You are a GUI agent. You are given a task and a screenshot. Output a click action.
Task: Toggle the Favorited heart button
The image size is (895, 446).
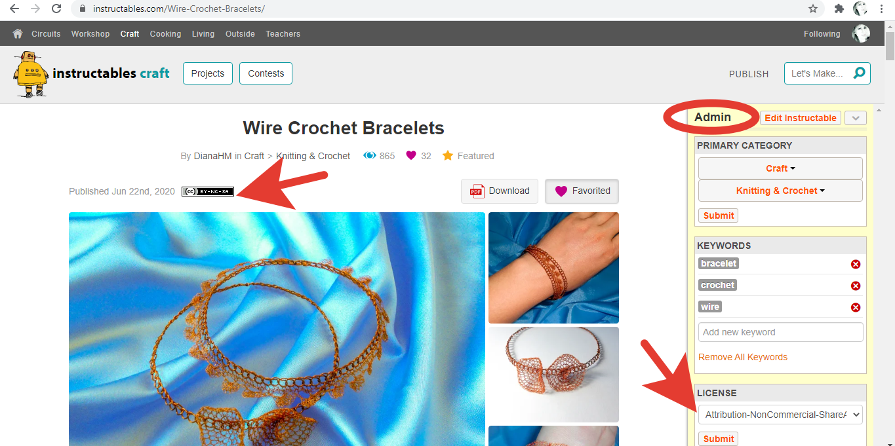[582, 191]
